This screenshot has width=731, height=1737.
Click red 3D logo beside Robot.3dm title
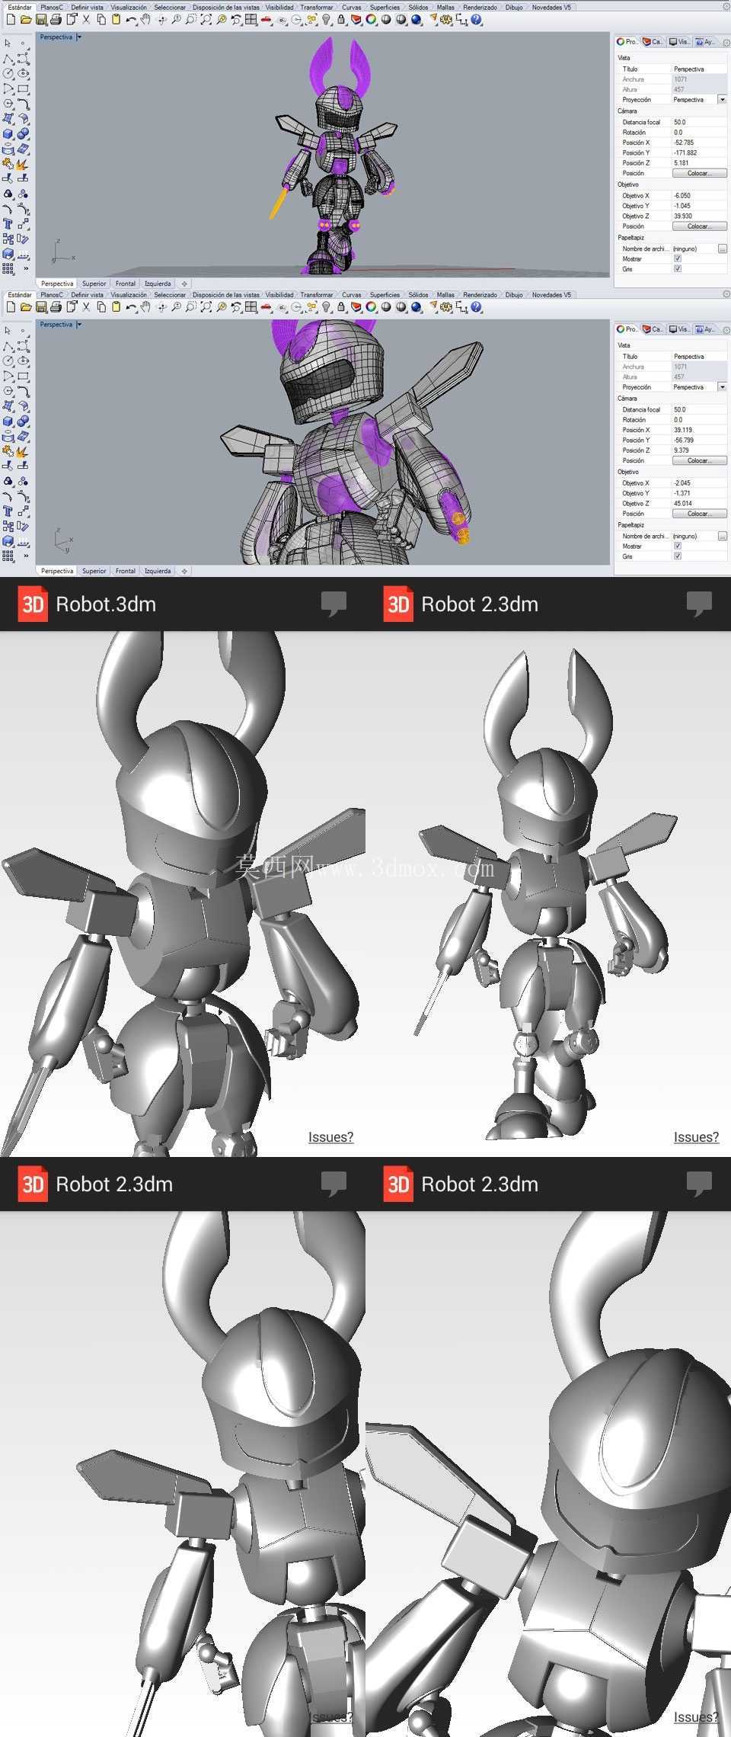tap(33, 604)
